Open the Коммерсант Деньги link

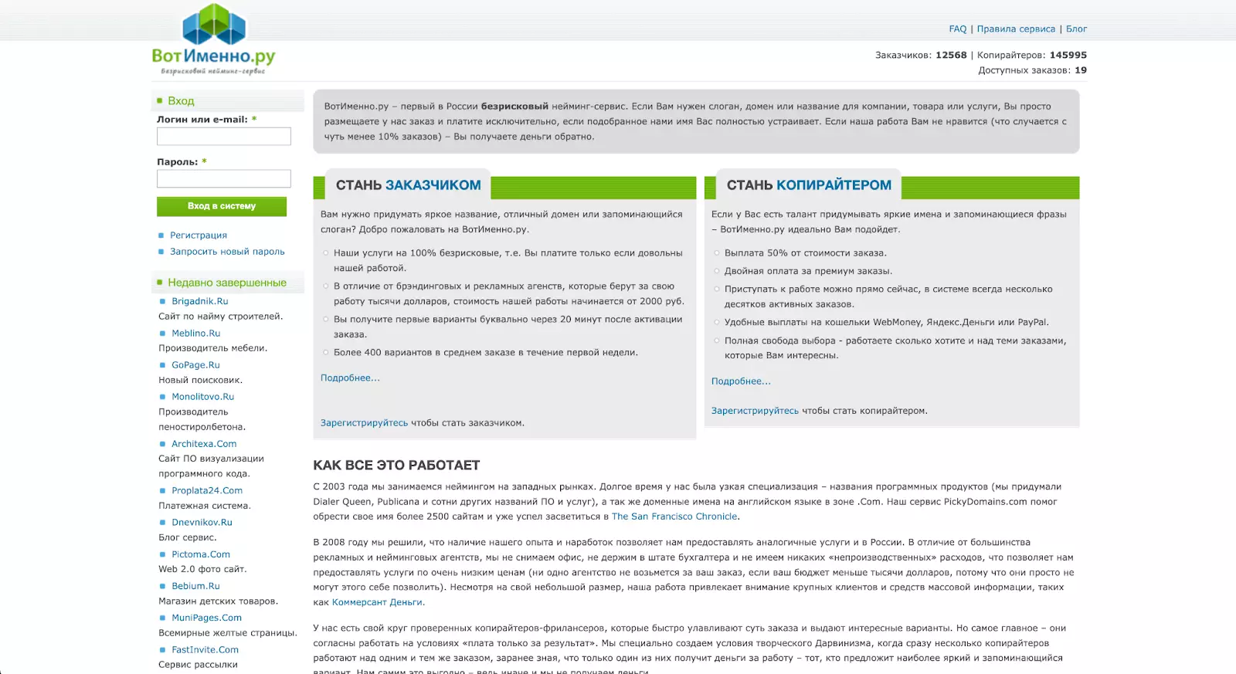(377, 602)
